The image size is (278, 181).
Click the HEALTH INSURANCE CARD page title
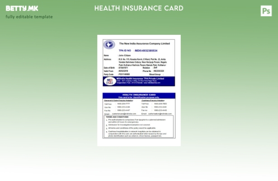[x=139, y=8]
